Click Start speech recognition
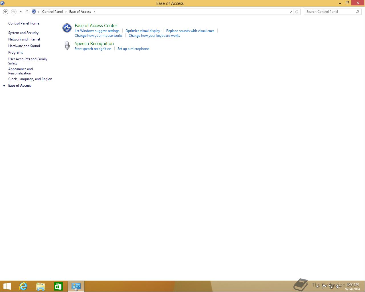This screenshot has width=365, height=292. pyautogui.click(x=93, y=49)
